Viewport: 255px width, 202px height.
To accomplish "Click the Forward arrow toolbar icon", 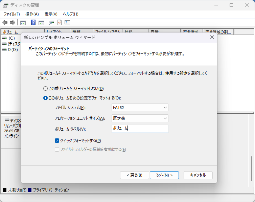I will point(13,22).
